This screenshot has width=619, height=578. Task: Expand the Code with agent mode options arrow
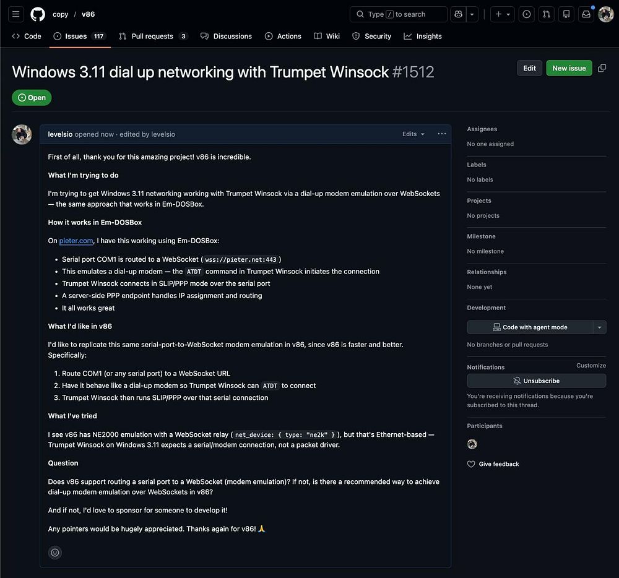[x=599, y=327]
